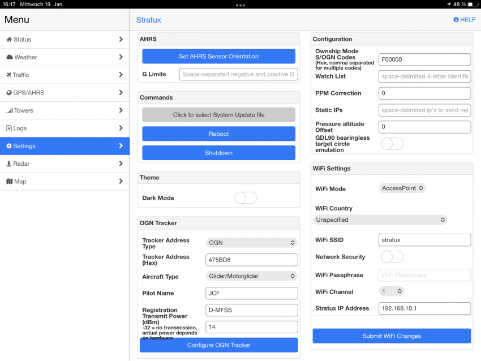Click the Tracker Address (Hex) field

(x=252, y=260)
